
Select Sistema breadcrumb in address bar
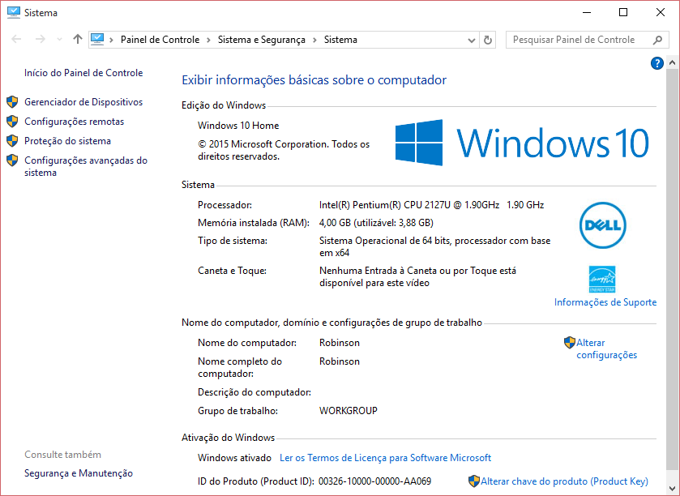click(x=340, y=40)
